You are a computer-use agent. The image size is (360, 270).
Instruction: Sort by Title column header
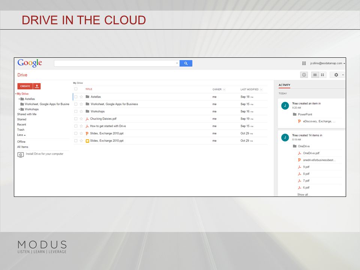pos(88,89)
